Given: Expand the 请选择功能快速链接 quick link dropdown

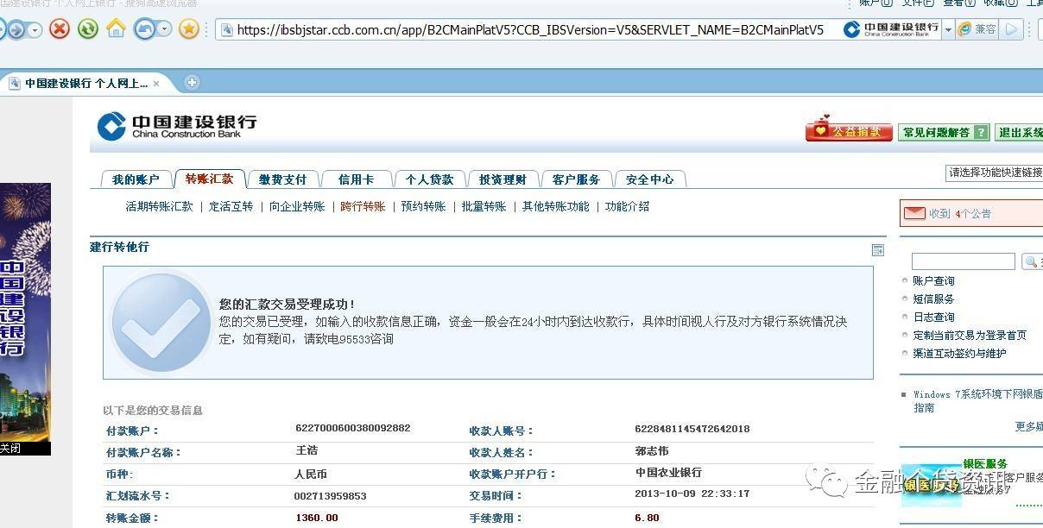Looking at the screenshot, I should coord(995,173).
